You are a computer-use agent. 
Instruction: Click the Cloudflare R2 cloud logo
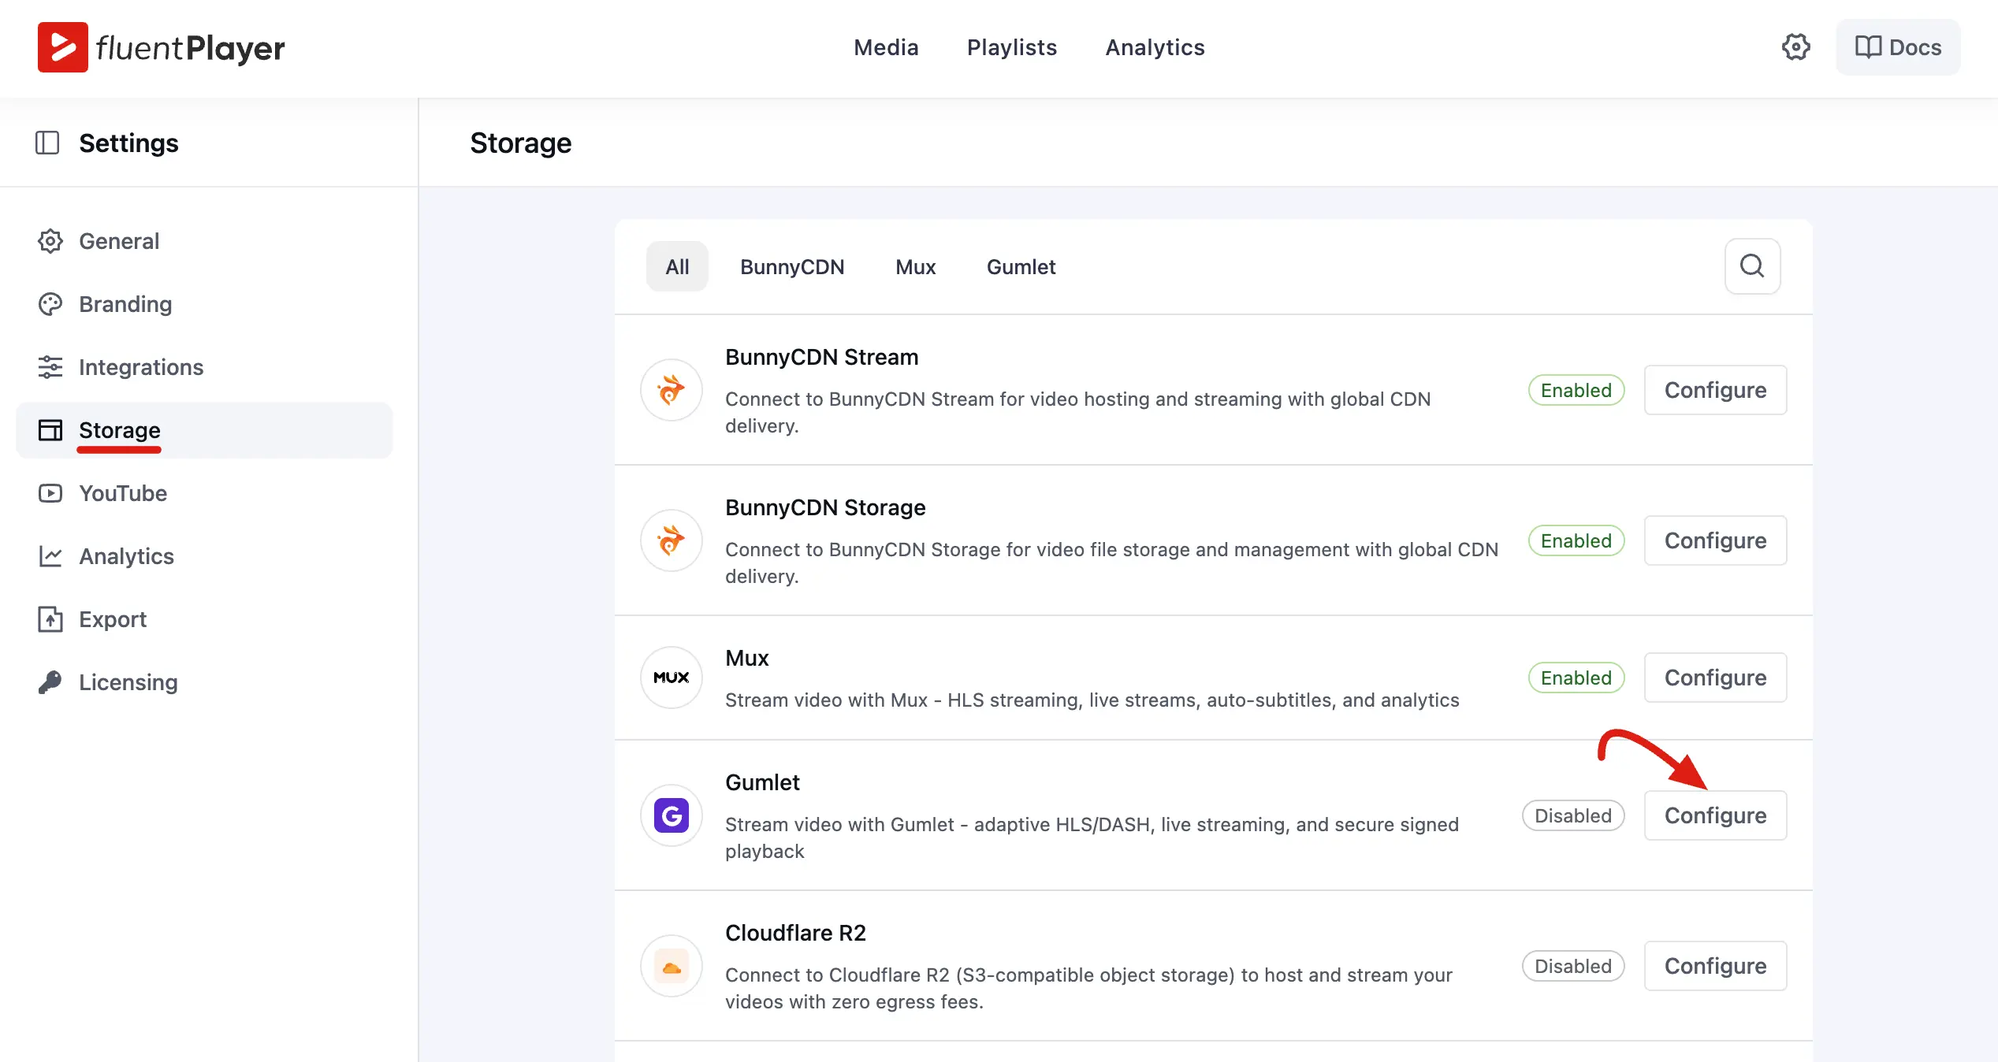[672, 966]
